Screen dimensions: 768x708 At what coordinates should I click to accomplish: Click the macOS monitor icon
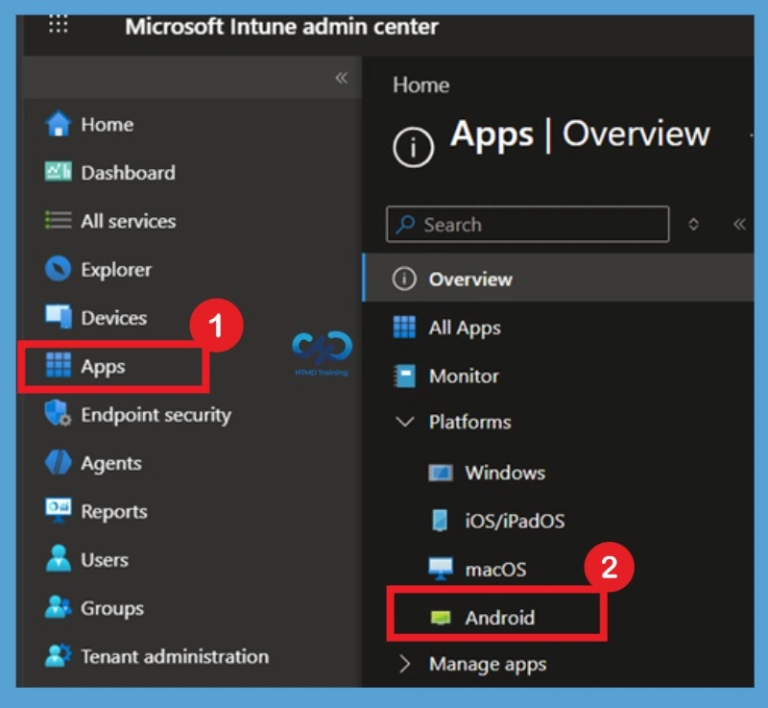point(441,569)
